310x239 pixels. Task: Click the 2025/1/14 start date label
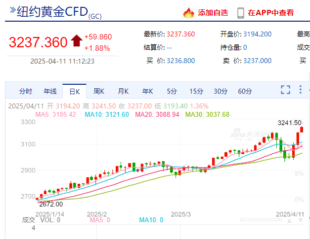tap(50, 214)
